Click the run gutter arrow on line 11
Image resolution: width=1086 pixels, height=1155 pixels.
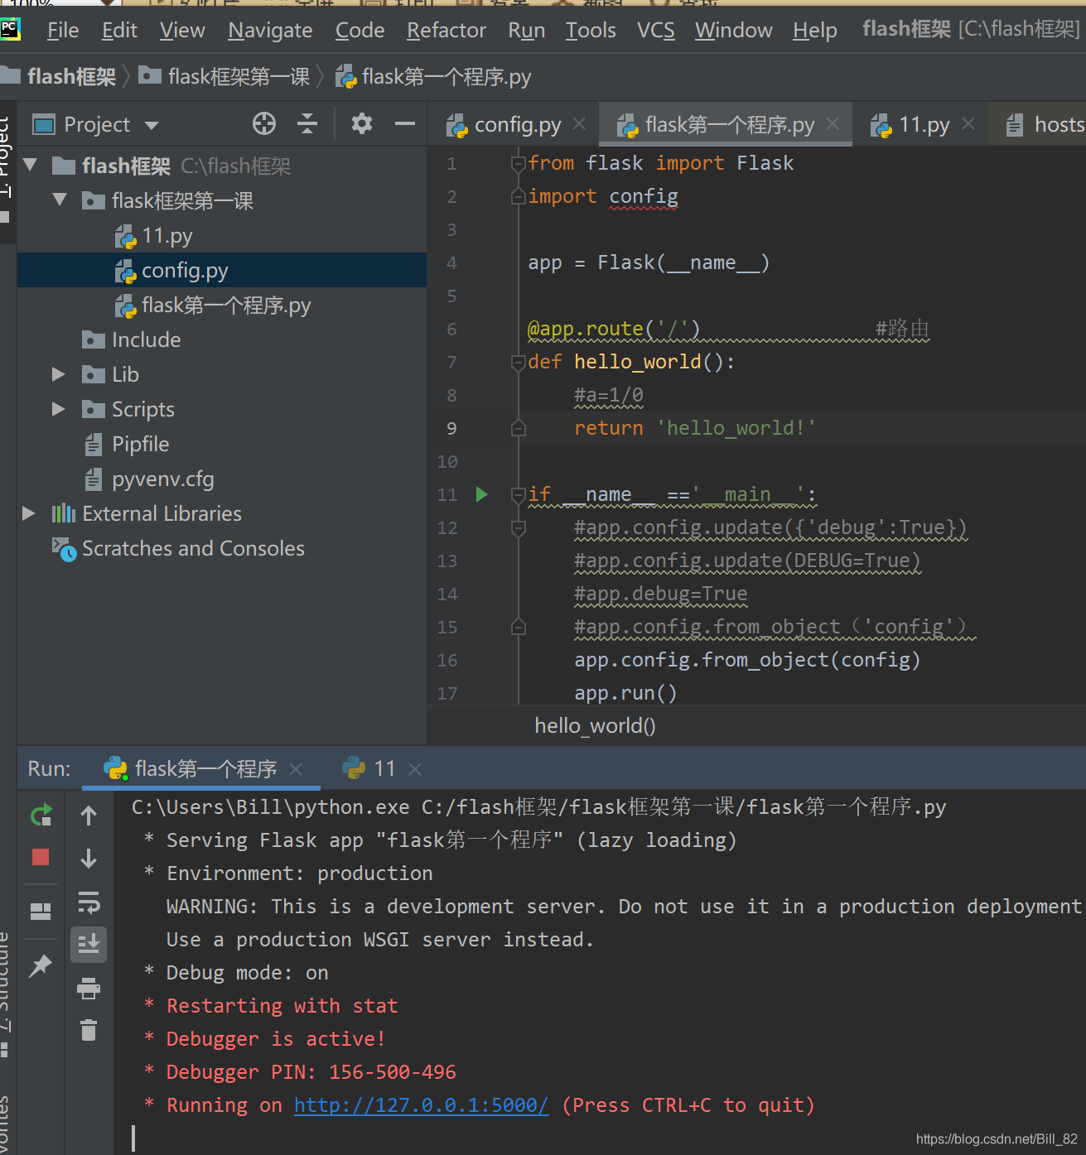[x=482, y=494]
